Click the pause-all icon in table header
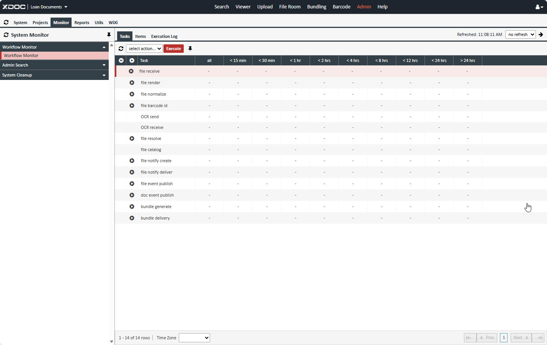This screenshot has height=345, width=547. point(121,60)
